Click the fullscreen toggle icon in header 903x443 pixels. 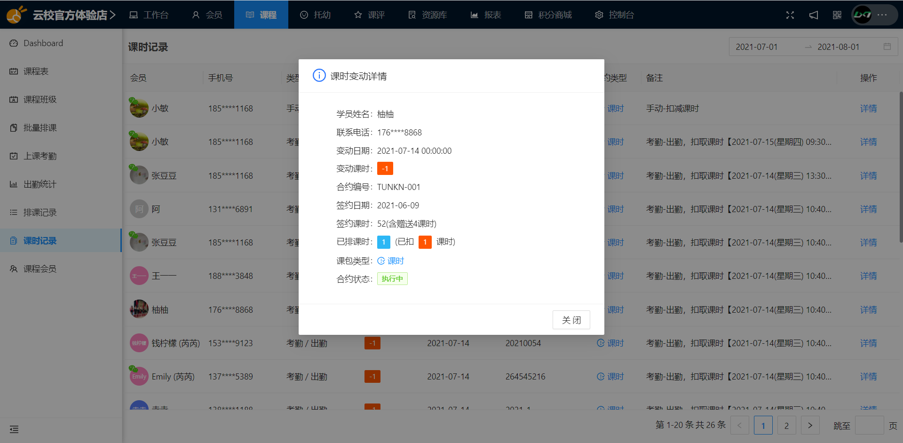pos(790,15)
